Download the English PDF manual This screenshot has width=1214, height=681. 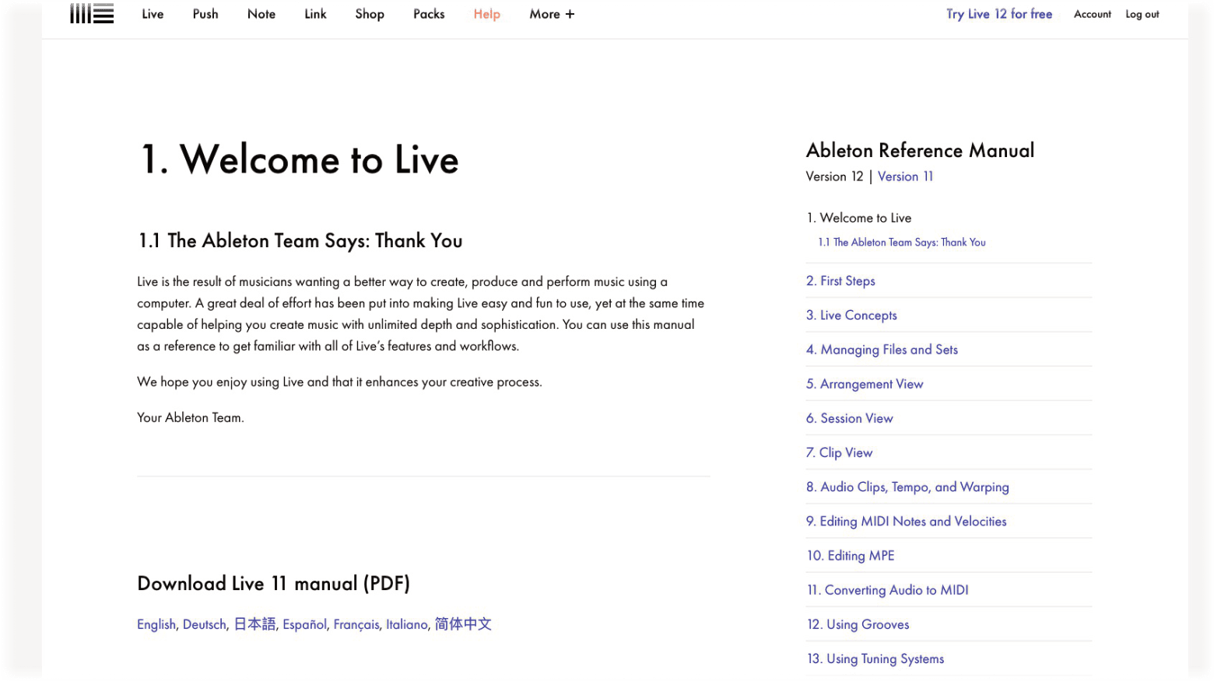coord(156,624)
